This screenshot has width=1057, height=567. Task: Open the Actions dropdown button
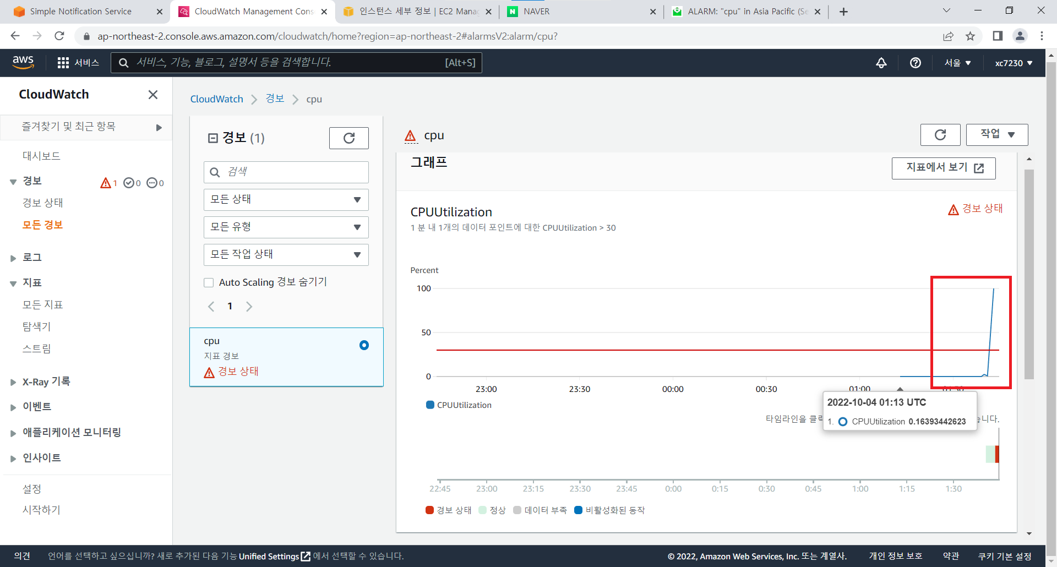pos(997,135)
